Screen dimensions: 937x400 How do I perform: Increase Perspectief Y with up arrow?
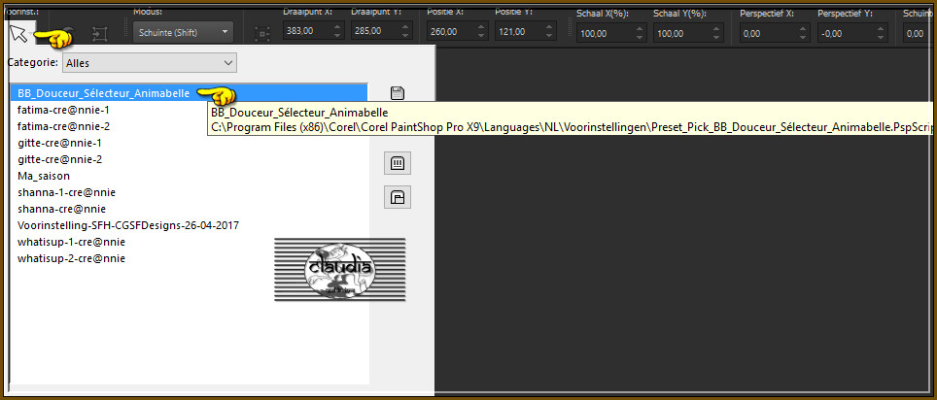pyautogui.click(x=881, y=29)
